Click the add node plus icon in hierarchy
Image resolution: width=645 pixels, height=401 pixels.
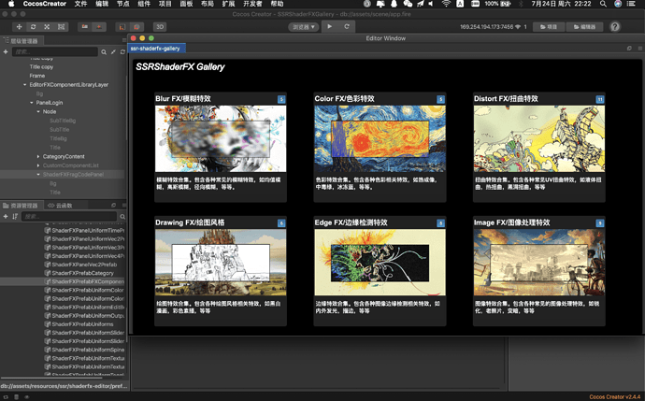pyautogui.click(x=6, y=53)
